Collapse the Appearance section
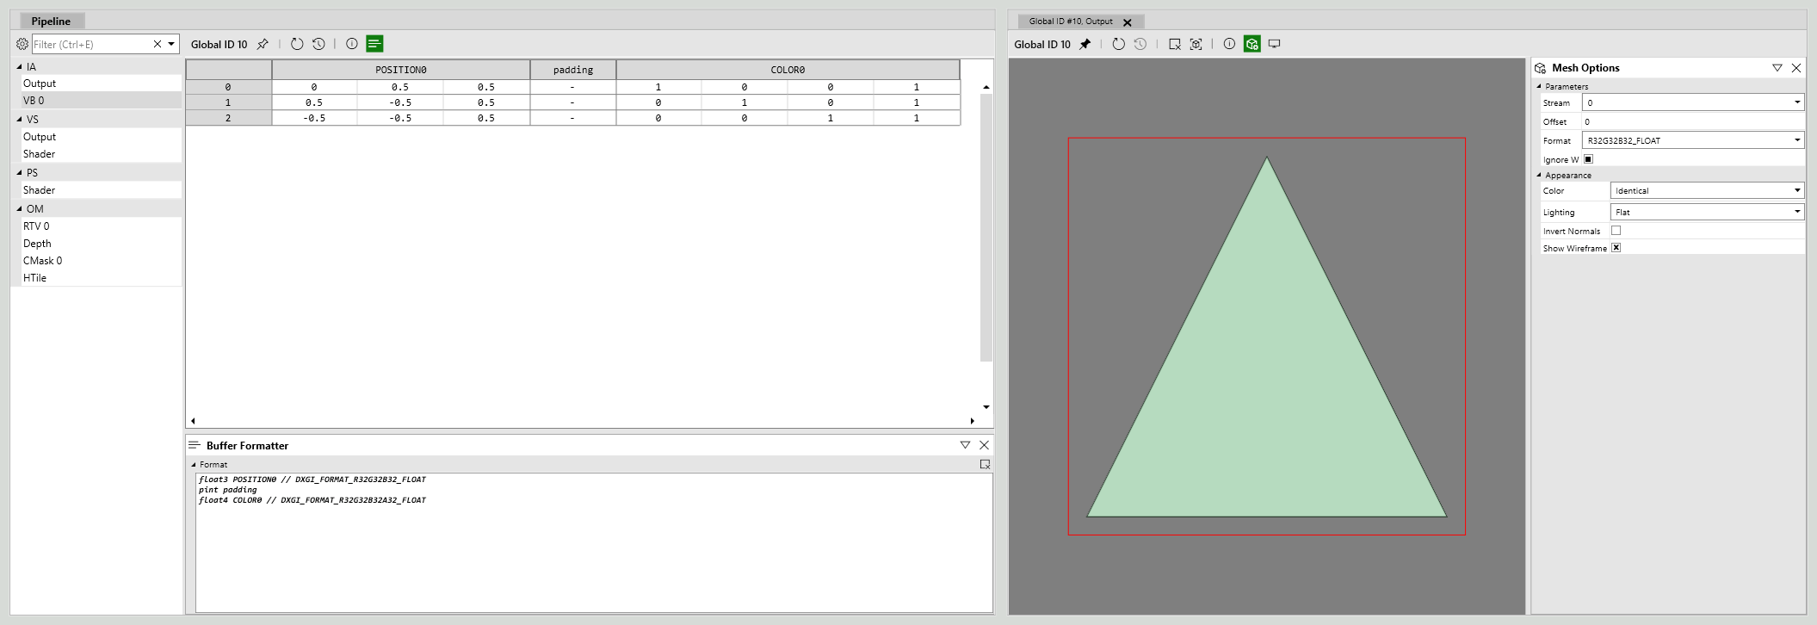Screen dimensions: 1817x625 tap(1540, 175)
